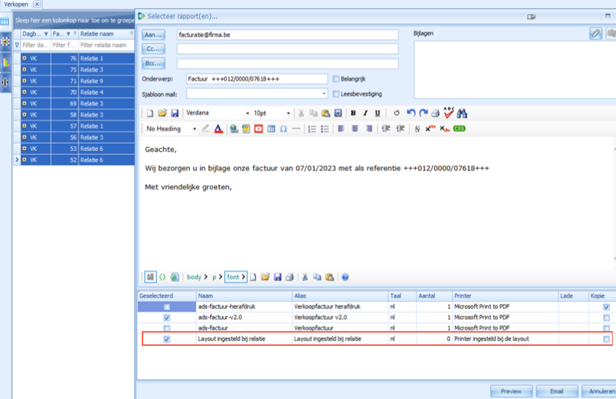Open the blue help question mark

(345, 277)
